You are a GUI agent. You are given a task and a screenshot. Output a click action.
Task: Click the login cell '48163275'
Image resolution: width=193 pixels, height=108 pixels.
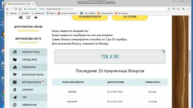click(x=72, y=92)
